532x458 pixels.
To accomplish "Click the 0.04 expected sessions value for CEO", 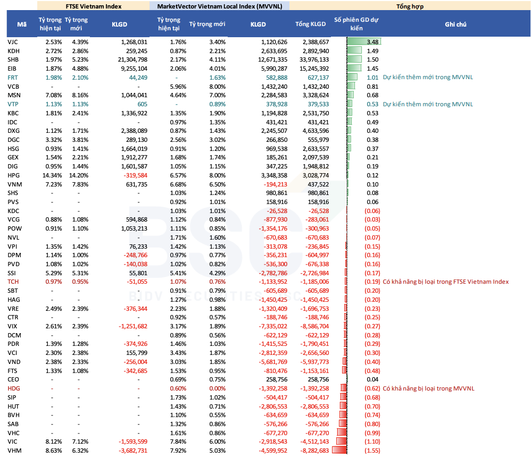I will tap(372, 379).
